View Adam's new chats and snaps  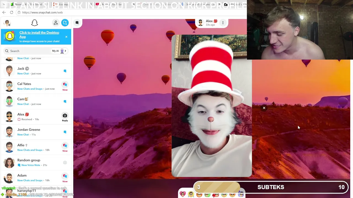point(65,177)
